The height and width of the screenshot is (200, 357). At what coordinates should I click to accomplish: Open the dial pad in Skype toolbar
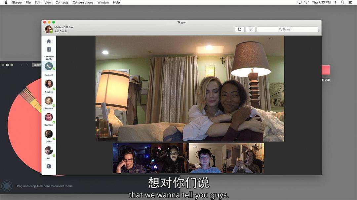pyautogui.click(x=250, y=29)
